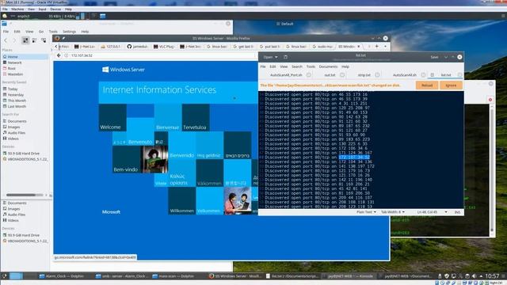Click the Welcome tile on IIS page
The width and height of the screenshot is (507, 285).
[x=112, y=118]
